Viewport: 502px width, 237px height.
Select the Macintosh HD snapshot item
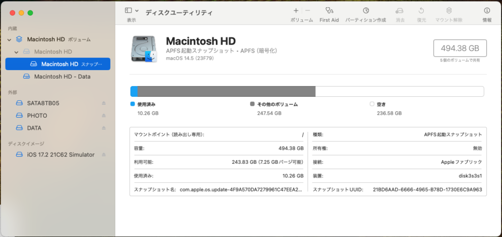59,64
